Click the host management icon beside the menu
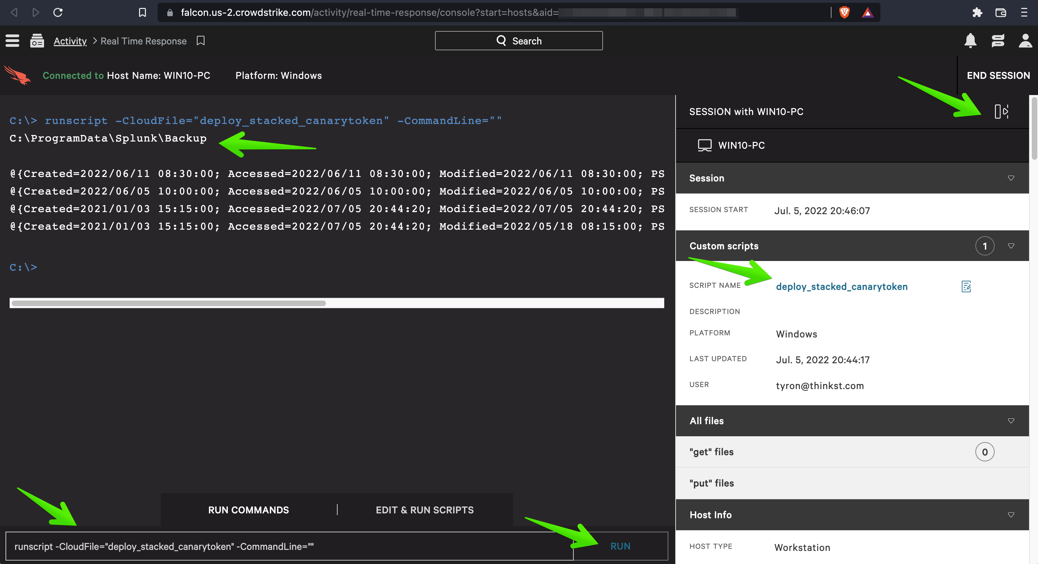The width and height of the screenshot is (1038, 564). pyautogui.click(x=37, y=41)
